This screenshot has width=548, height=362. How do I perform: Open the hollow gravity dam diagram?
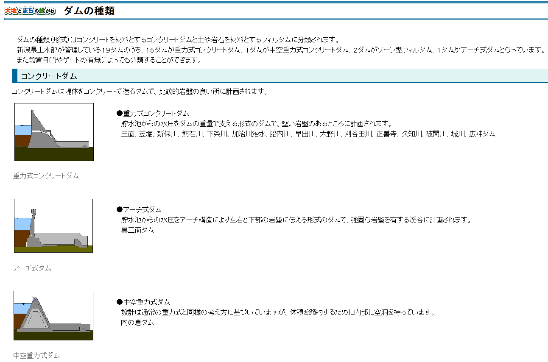click(x=53, y=315)
